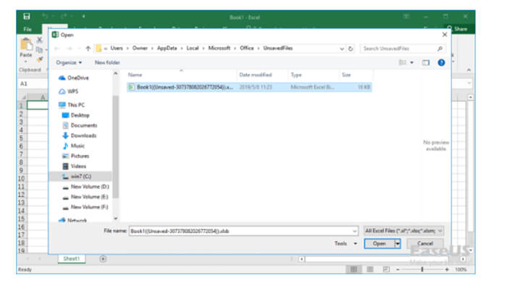Click the Refresh icon beside address bar

coord(351,48)
